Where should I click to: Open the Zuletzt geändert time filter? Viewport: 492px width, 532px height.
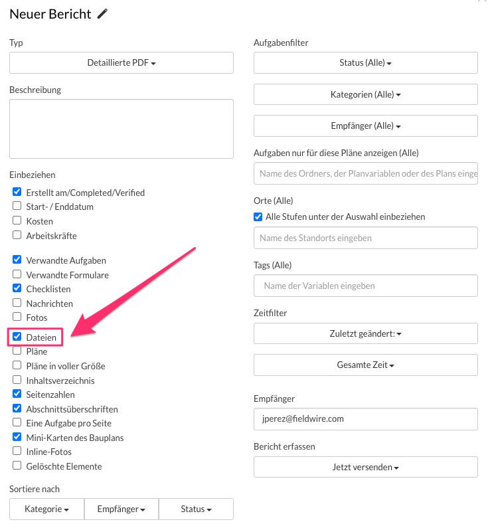(x=365, y=333)
